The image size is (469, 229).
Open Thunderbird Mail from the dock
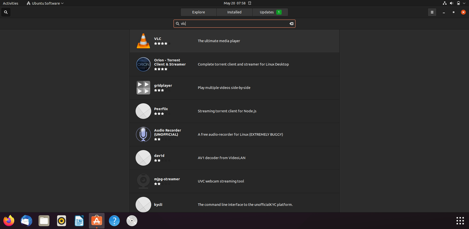tap(26, 221)
